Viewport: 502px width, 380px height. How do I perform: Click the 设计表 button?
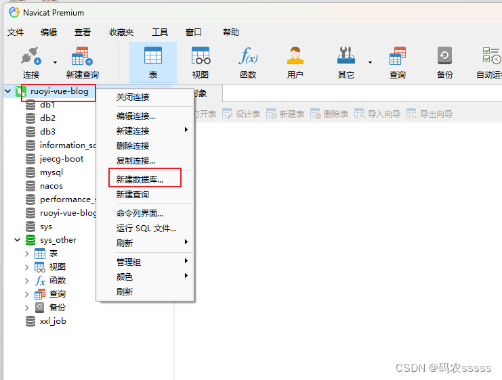pyautogui.click(x=241, y=114)
